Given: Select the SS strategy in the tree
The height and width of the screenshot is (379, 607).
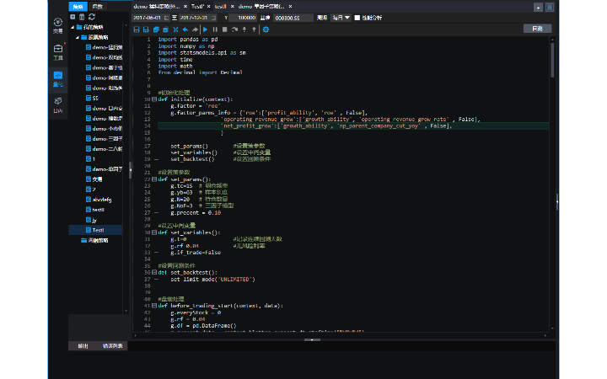Looking at the screenshot, I should click(x=92, y=99).
